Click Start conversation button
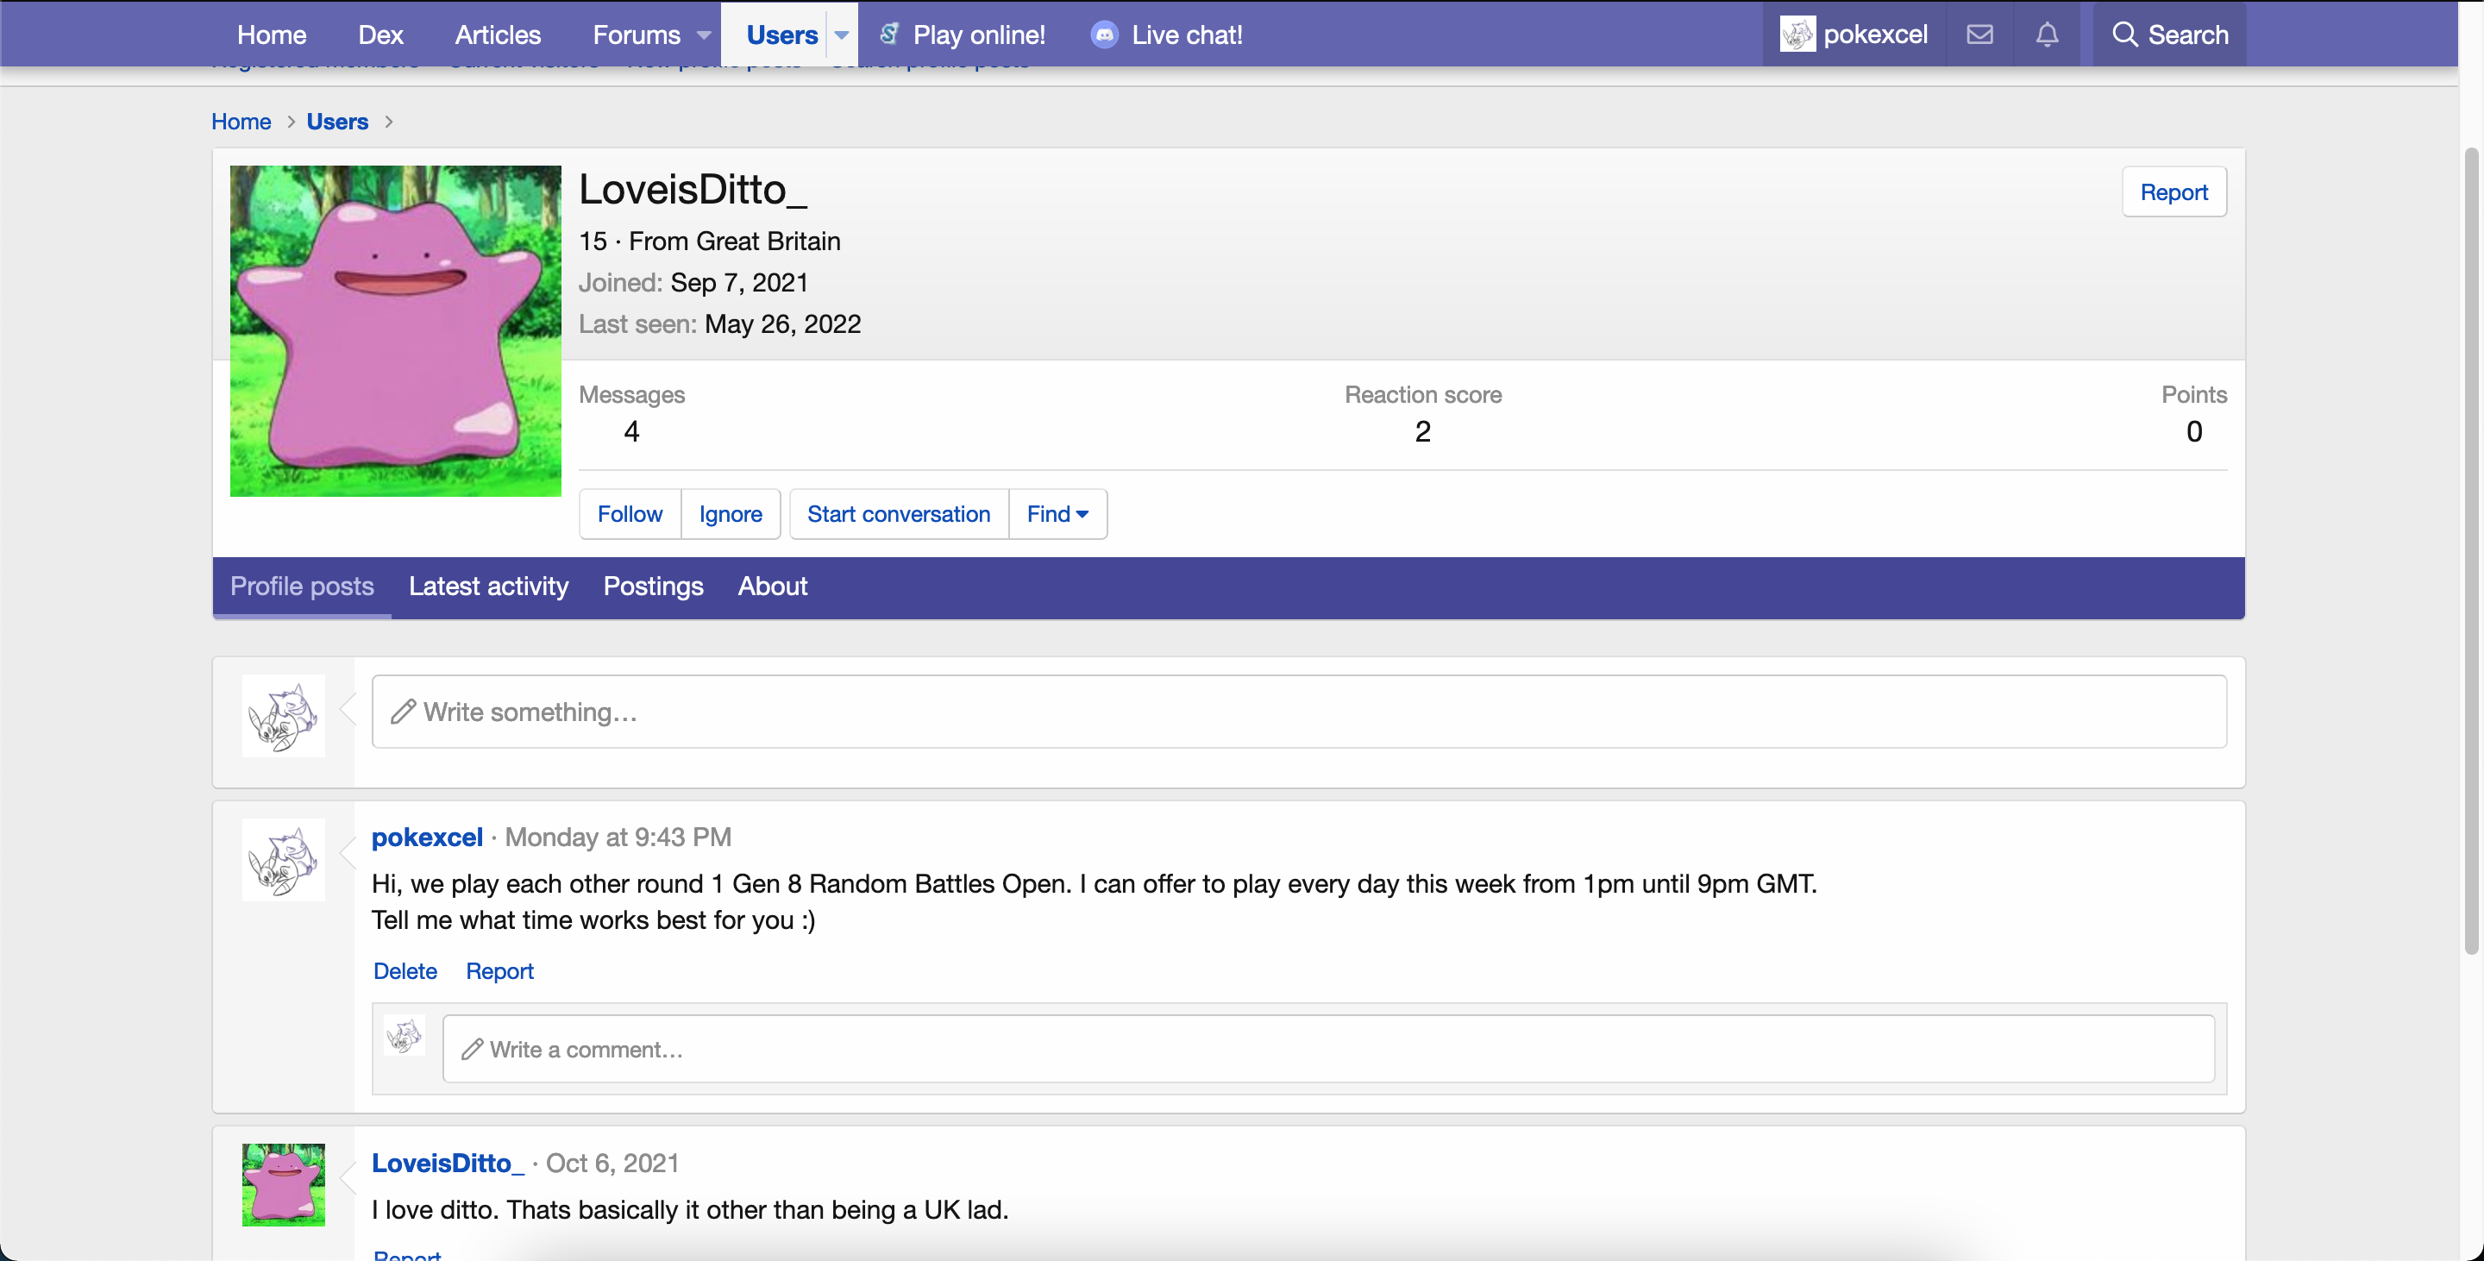Image resolution: width=2484 pixels, height=1261 pixels. coord(898,514)
